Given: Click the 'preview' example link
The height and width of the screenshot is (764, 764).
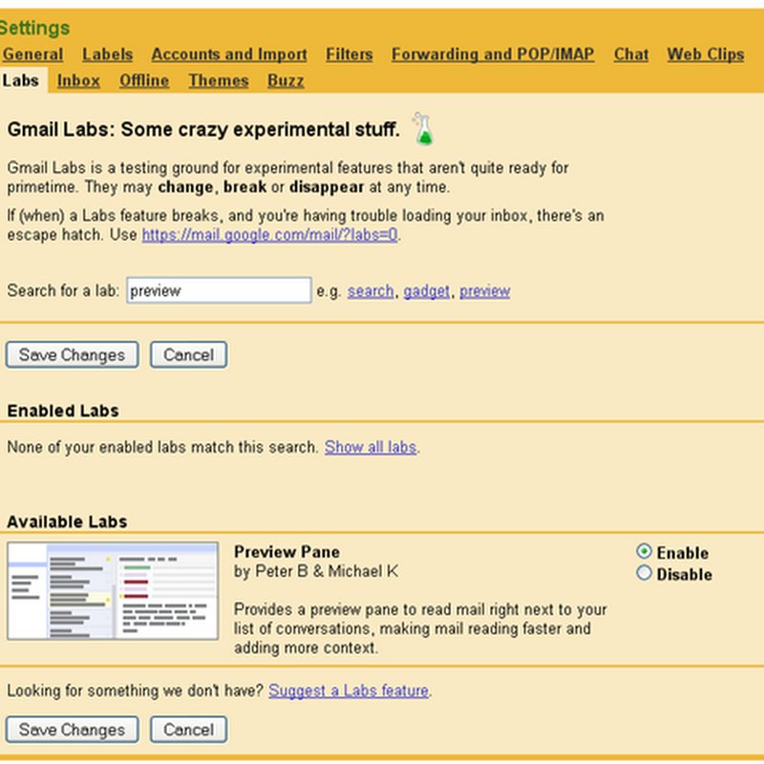Looking at the screenshot, I should point(485,291).
